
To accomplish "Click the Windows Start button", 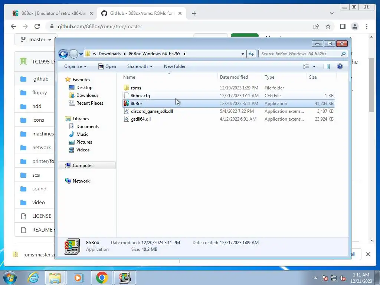I will [x=10, y=278].
